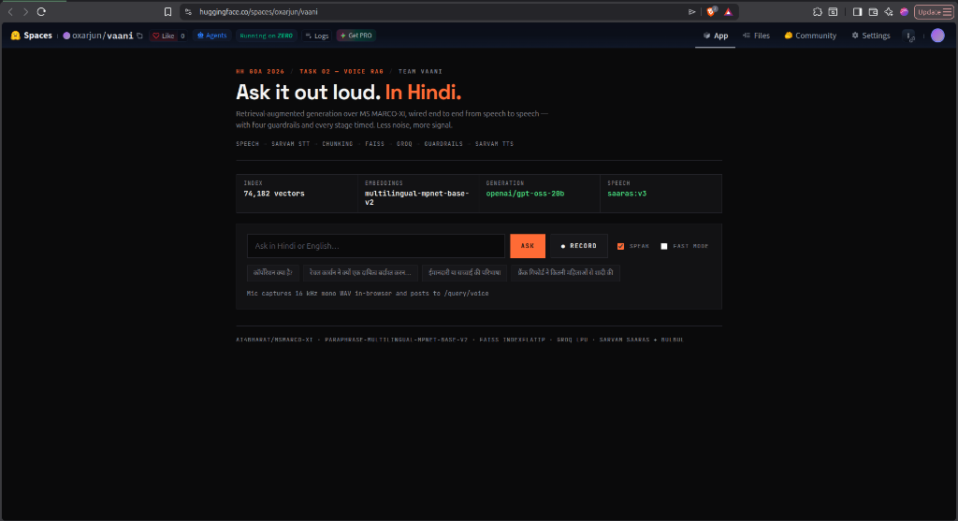
Task: Start recording with the RECORD button
Action: point(578,246)
